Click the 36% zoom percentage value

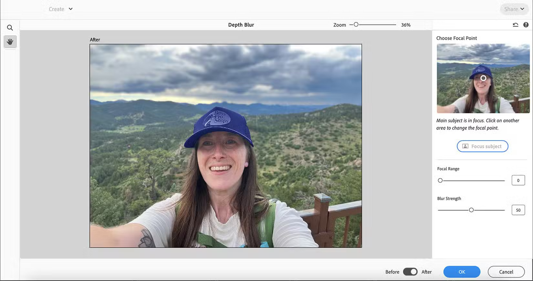(x=406, y=25)
